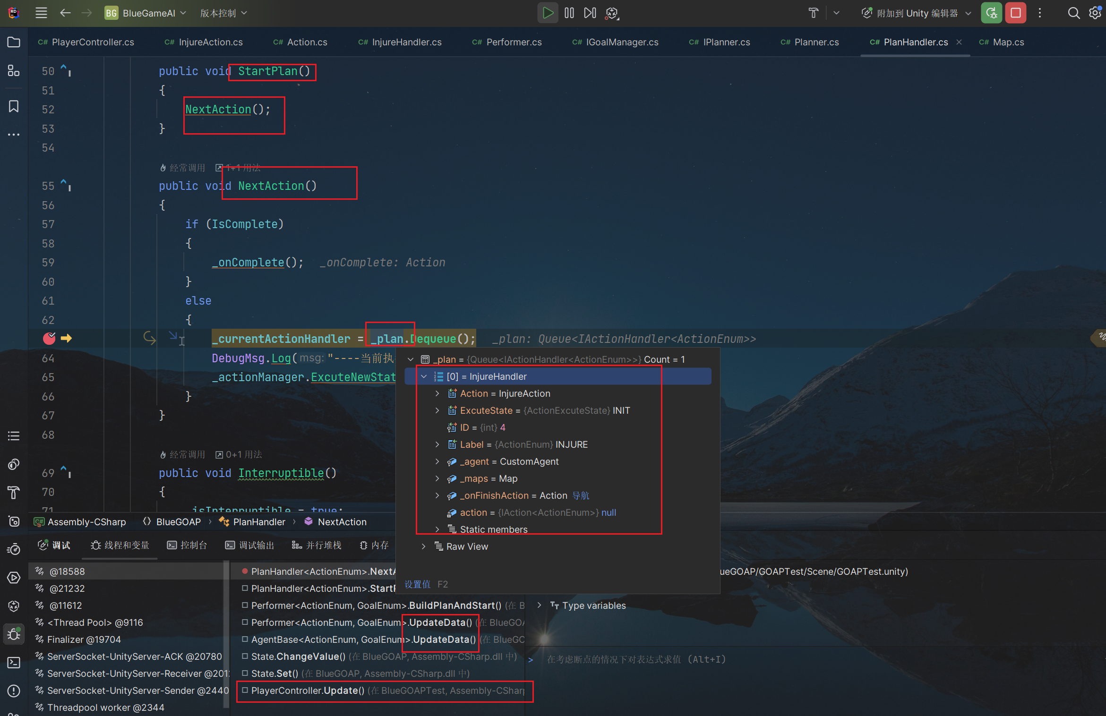Open the Terminal tool window icon
The width and height of the screenshot is (1106, 716).
pyautogui.click(x=14, y=662)
